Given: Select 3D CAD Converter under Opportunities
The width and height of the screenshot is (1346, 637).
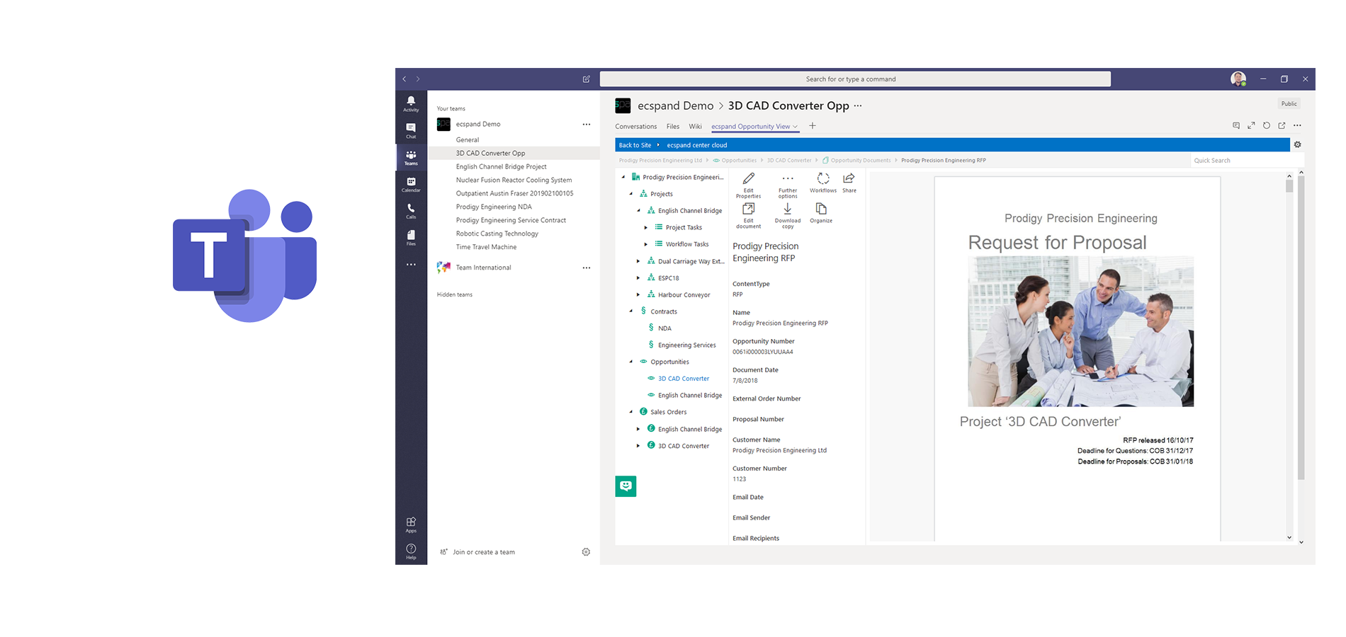Looking at the screenshot, I should point(684,379).
